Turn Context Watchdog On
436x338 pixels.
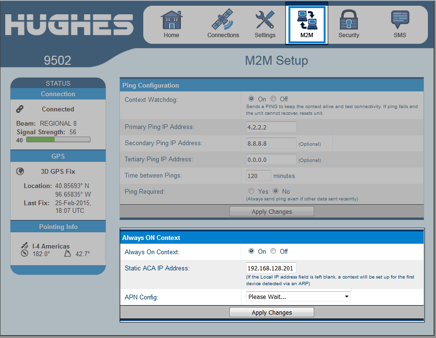point(251,99)
